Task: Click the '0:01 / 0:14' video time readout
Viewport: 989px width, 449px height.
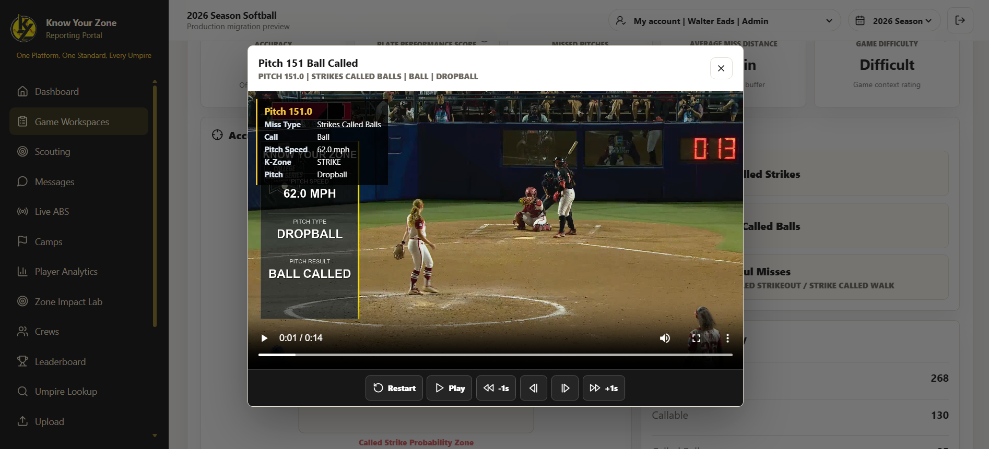Action: [x=301, y=338]
